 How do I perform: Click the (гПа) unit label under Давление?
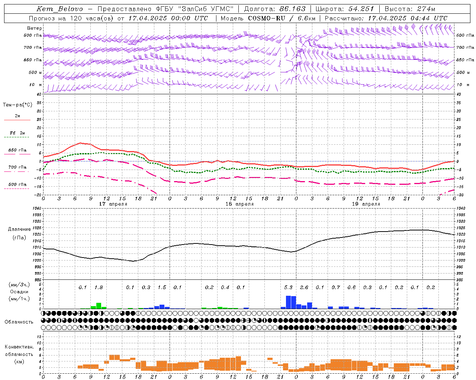19,238
